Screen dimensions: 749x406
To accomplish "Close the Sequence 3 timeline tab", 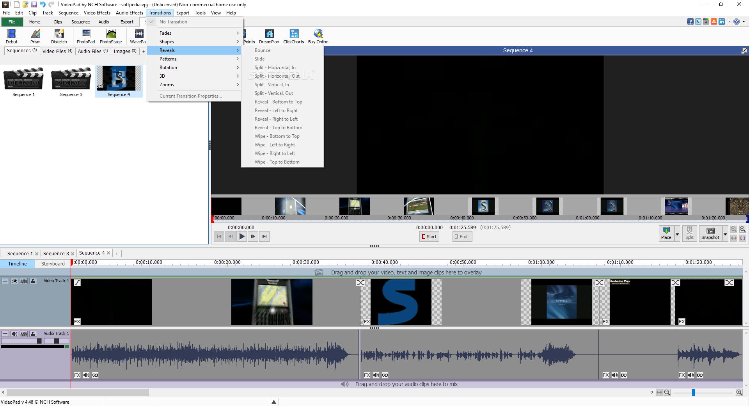I will click(73, 254).
